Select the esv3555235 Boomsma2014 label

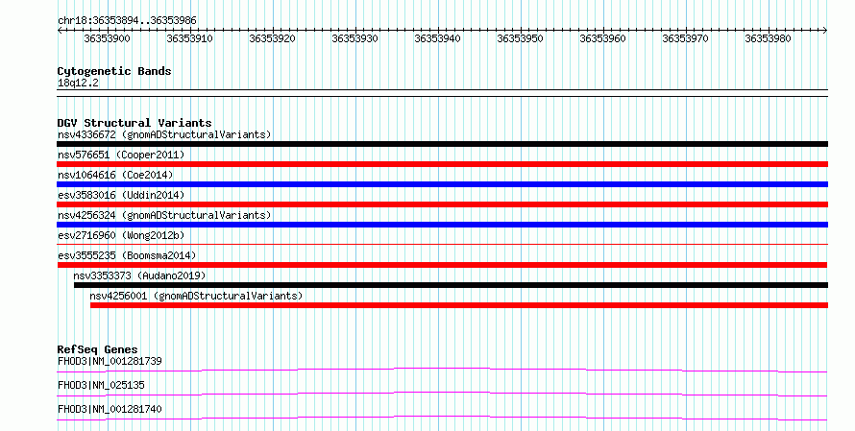(127, 255)
